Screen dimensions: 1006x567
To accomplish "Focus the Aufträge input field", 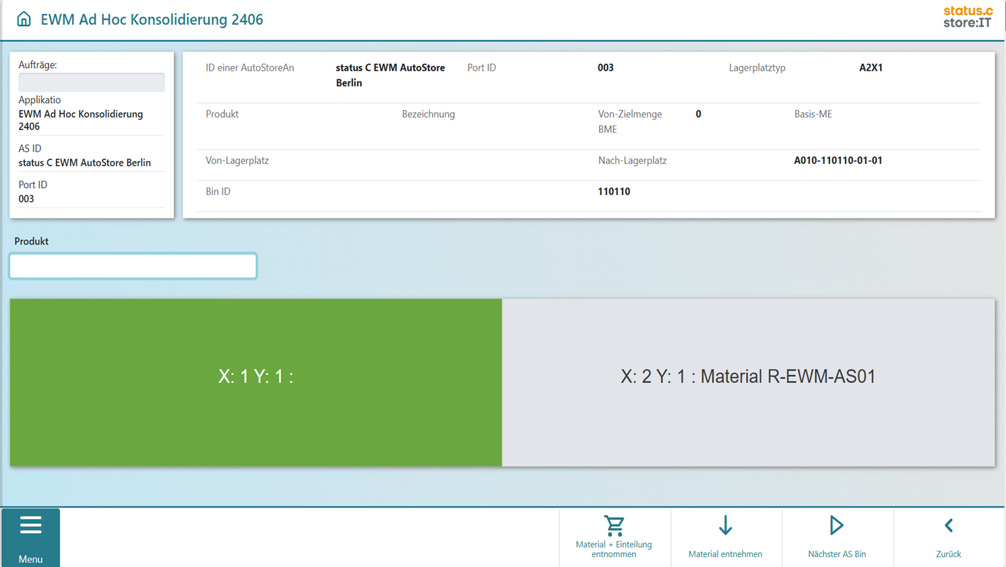I will pyautogui.click(x=92, y=82).
